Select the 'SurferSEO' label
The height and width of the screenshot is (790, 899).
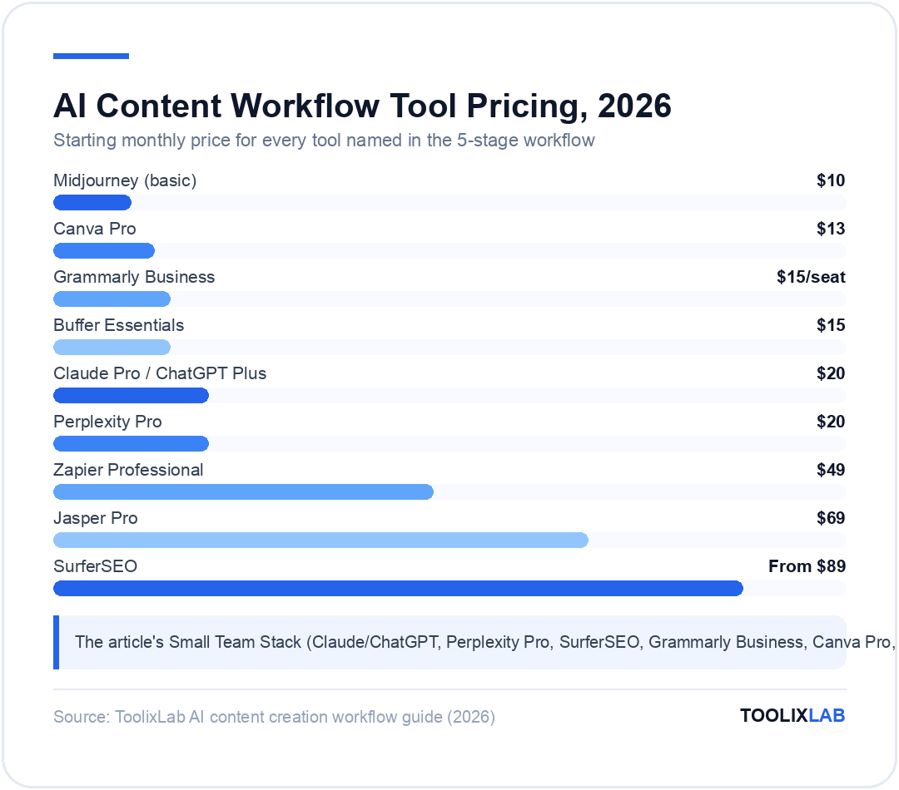tap(95, 566)
